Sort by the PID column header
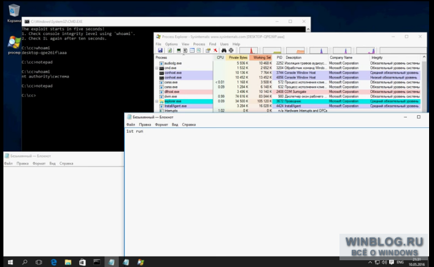 279,57
